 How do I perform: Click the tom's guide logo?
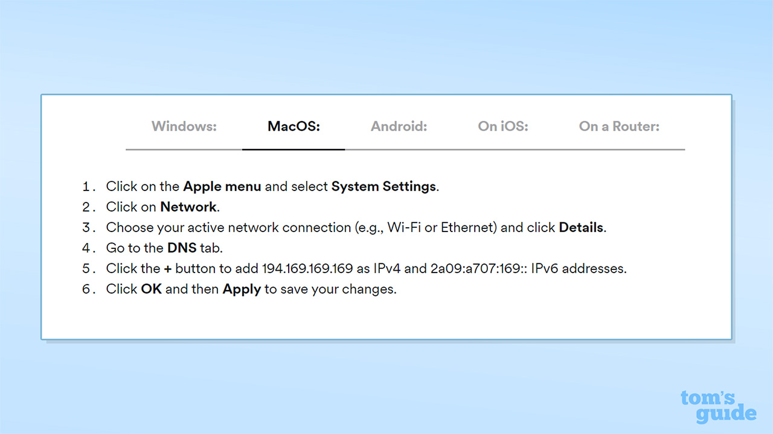coord(717,406)
